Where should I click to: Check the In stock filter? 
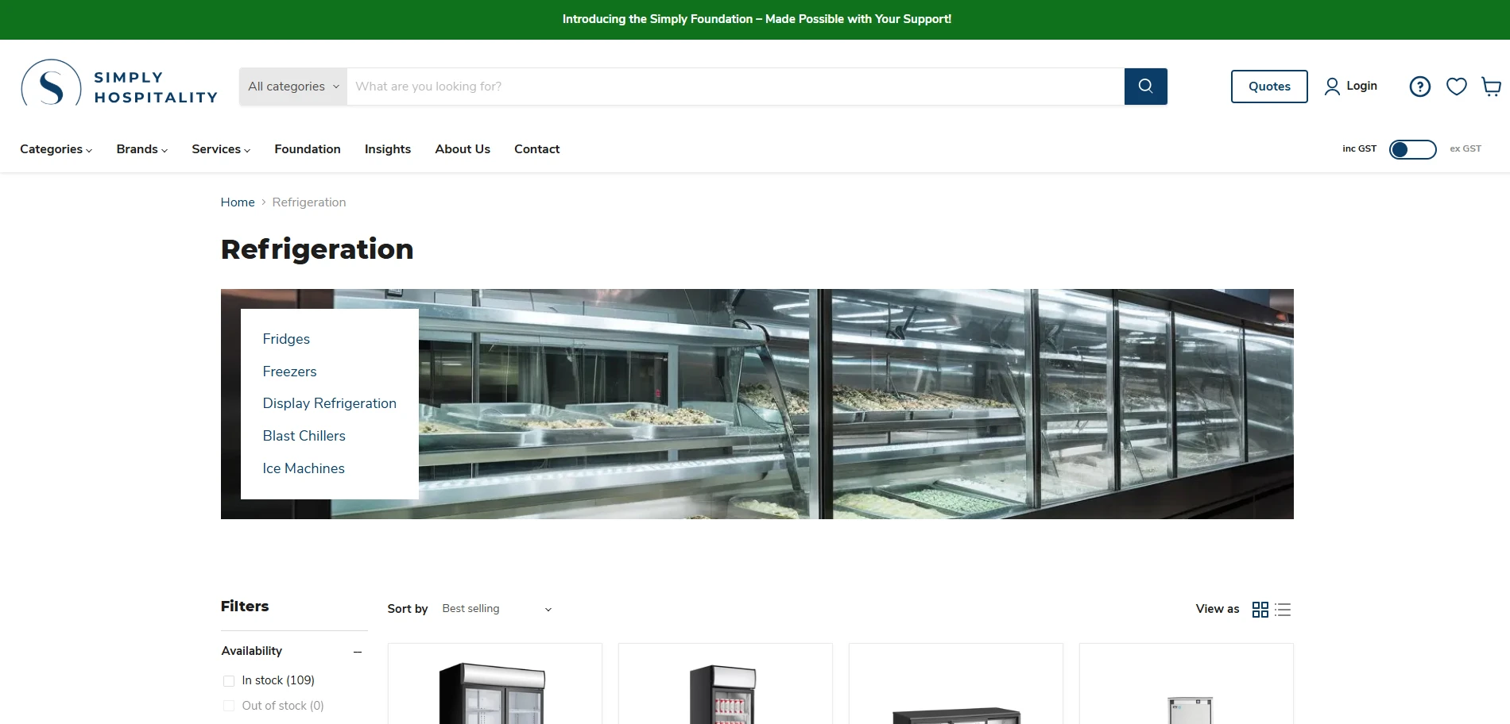pos(228,680)
